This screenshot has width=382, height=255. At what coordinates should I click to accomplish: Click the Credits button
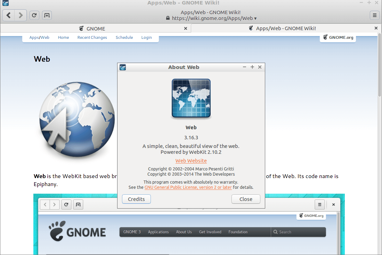point(136,199)
